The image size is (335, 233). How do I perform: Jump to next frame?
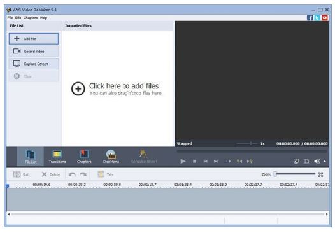[216, 161]
